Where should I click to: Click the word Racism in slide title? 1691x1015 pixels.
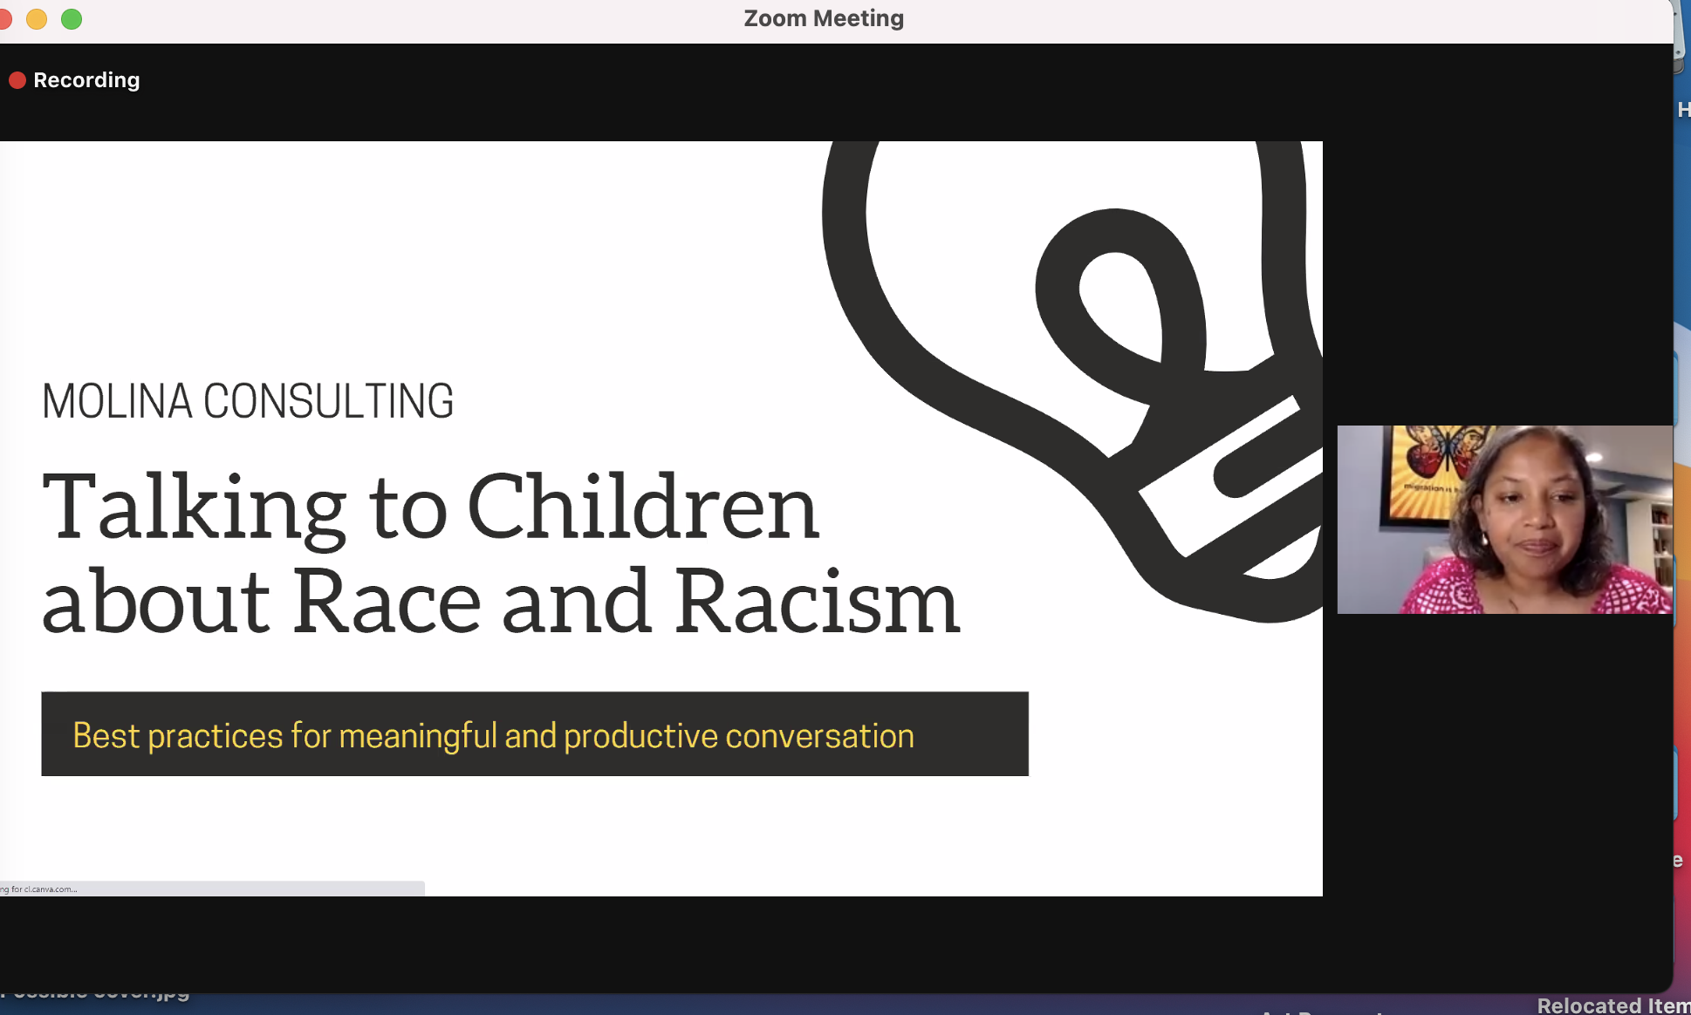(817, 602)
